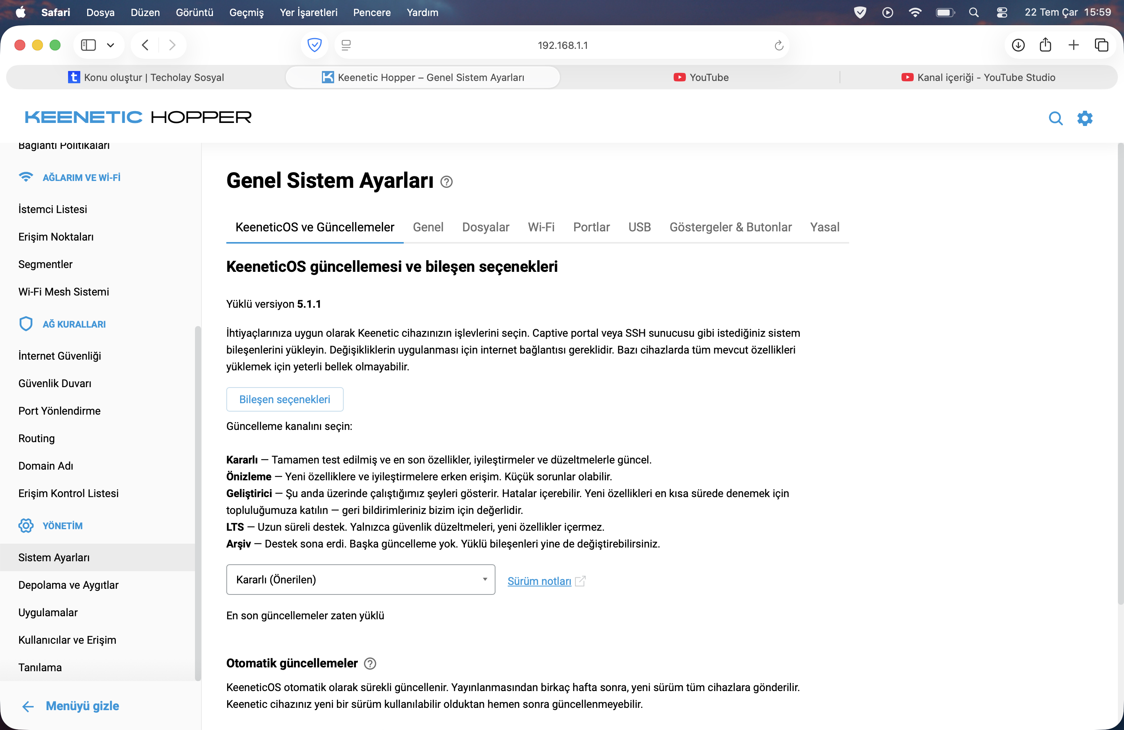Screen dimensions: 1124x730
Task: Open Control Center in menu bar
Action: pyautogui.click(x=1002, y=12)
